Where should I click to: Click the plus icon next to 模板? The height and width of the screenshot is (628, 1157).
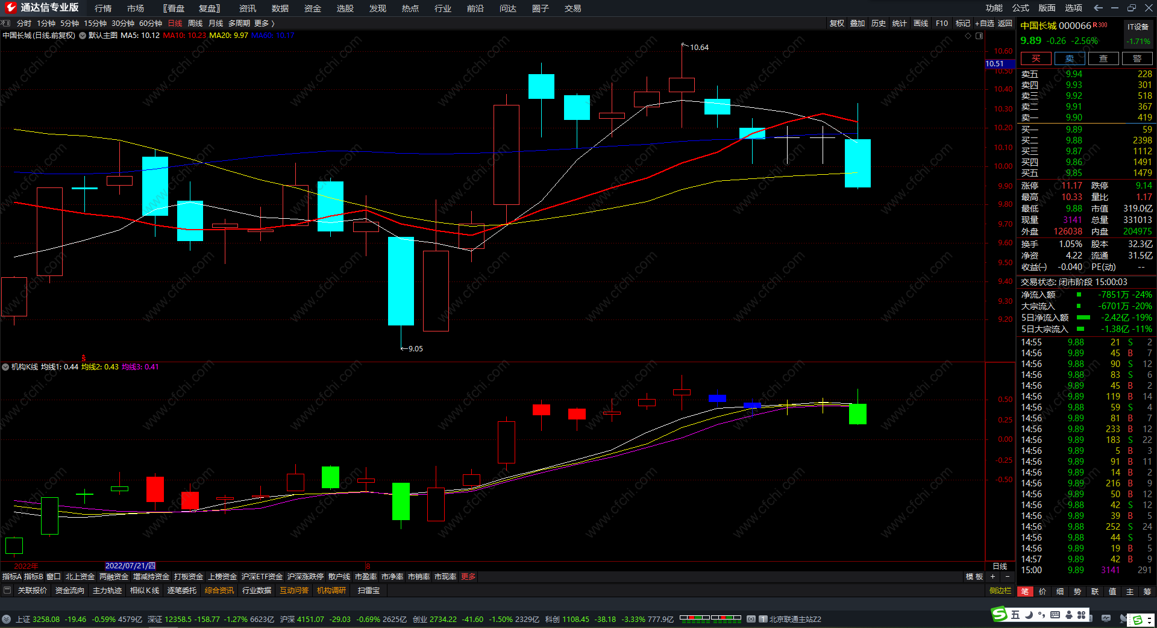click(x=992, y=577)
